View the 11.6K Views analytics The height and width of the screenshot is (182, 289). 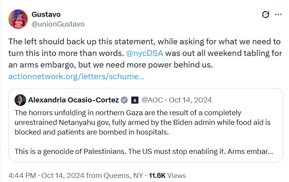point(167,176)
